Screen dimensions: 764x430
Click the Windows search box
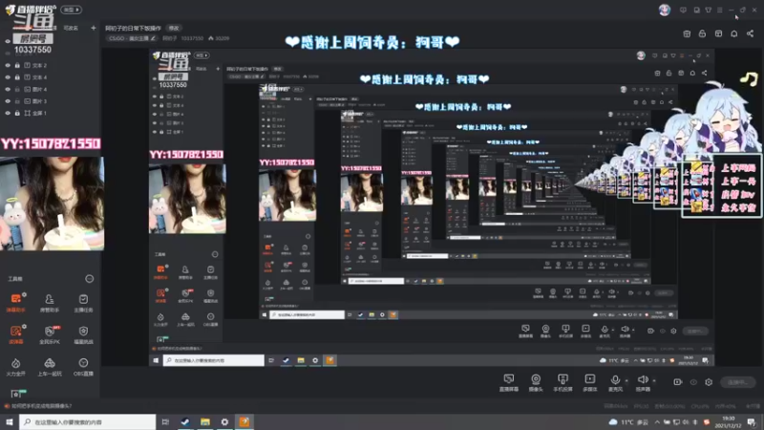tap(88, 422)
